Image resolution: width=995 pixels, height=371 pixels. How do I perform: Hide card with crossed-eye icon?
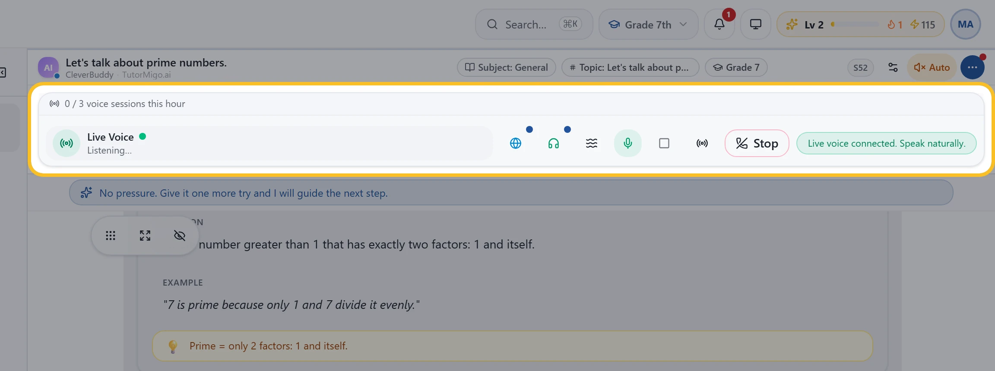[x=180, y=236]
